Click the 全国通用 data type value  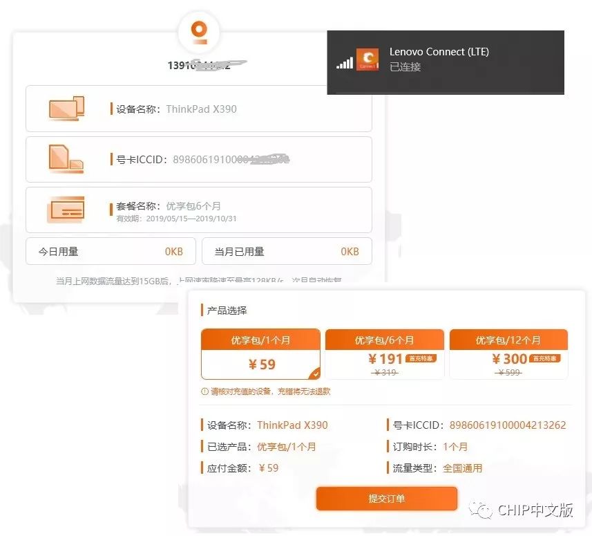point(462,468)
